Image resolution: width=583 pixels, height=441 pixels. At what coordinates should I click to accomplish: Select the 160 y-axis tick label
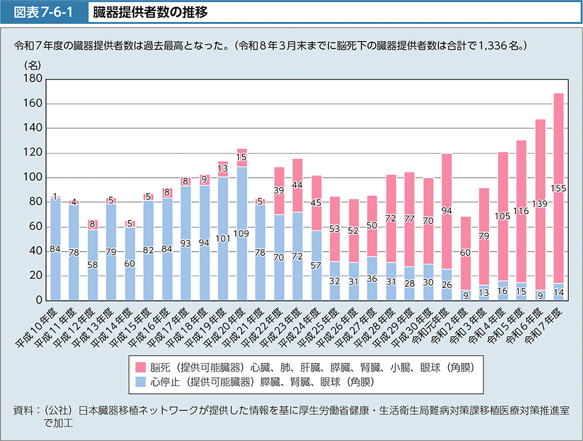click(x=33, y=104)
